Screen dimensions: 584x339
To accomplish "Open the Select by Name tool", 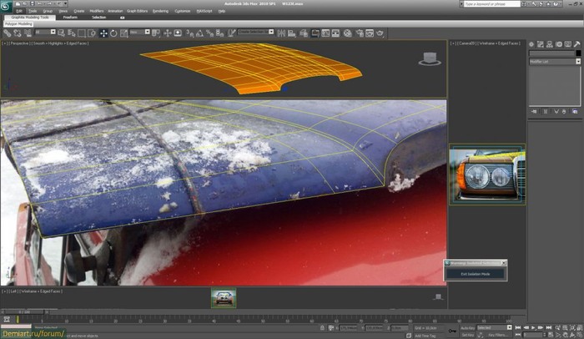I will [72, 33].
